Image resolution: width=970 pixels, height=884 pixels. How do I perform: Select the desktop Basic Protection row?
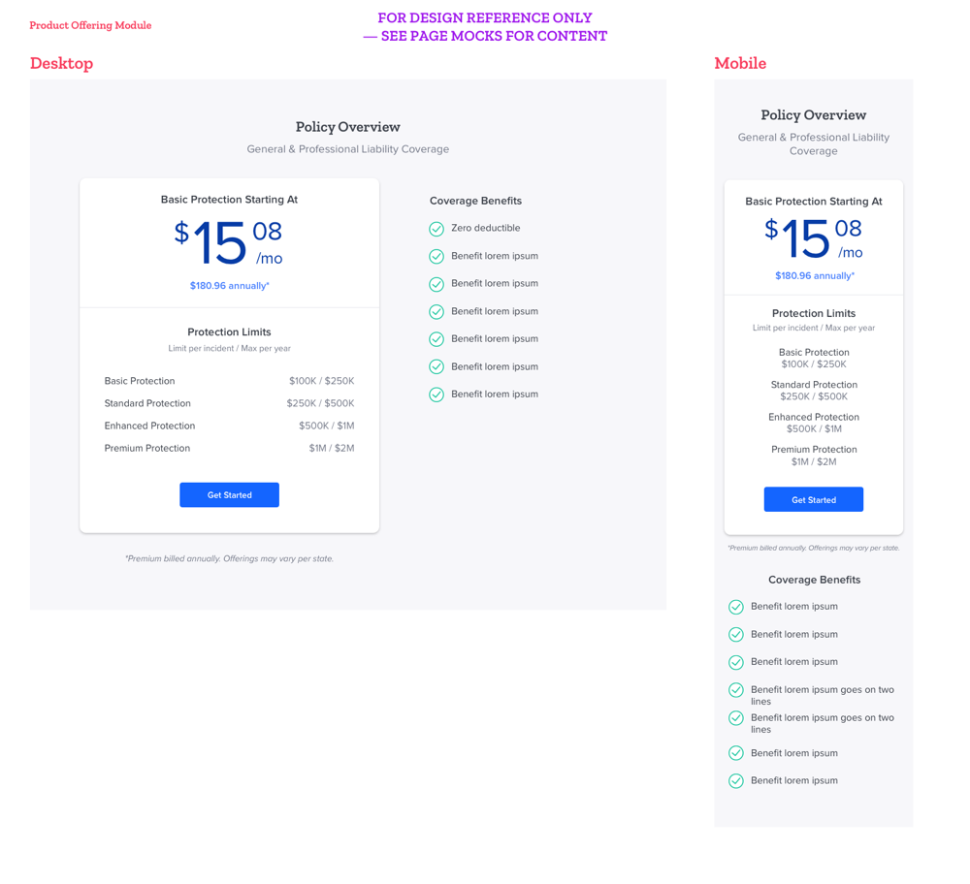[x=229, y=381]
